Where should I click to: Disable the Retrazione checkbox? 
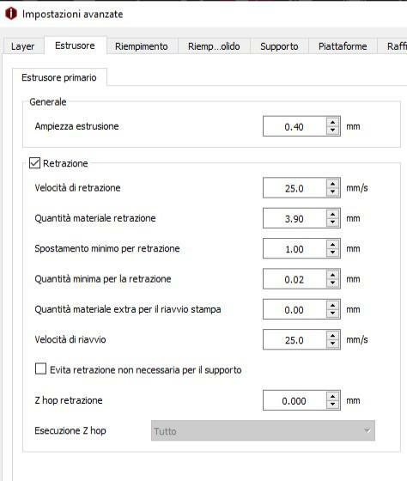pos(34,163)
